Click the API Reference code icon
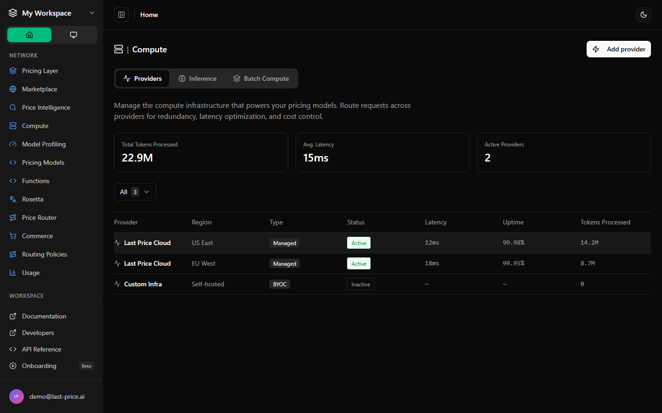 13,349
